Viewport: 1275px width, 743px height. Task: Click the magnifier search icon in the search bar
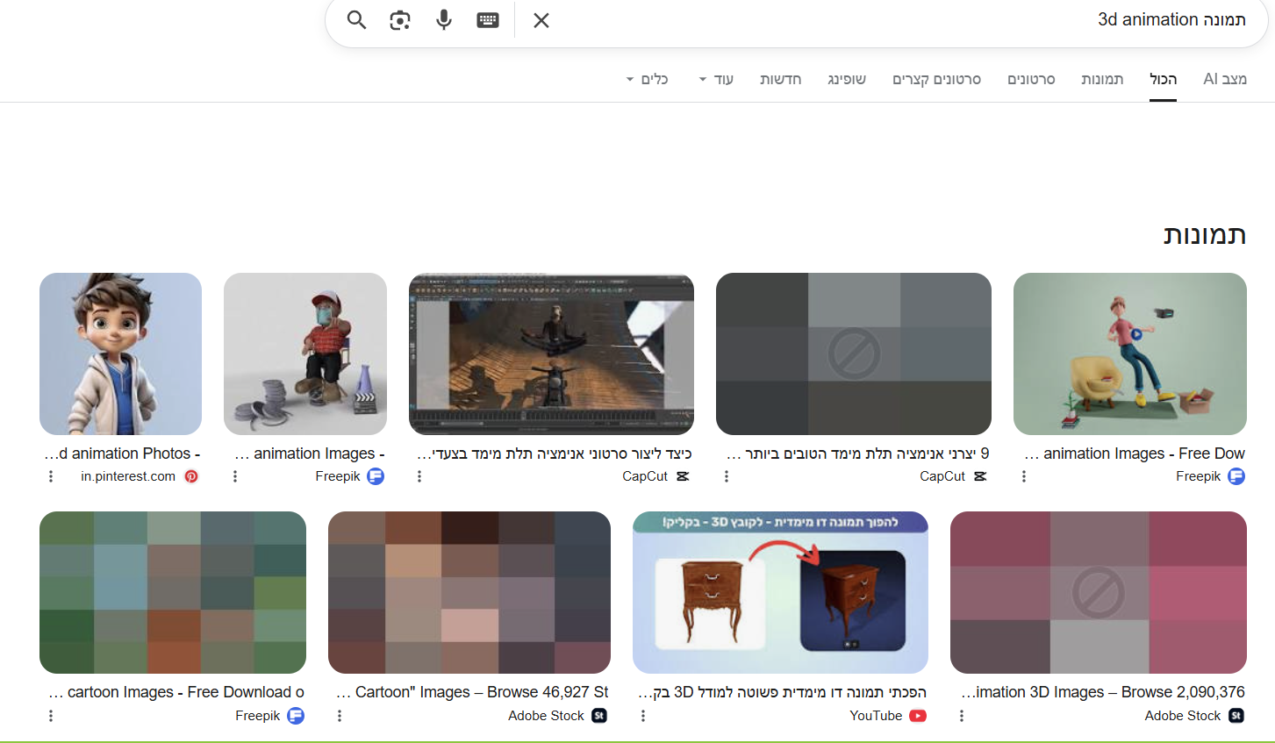(x=356, y=19)
